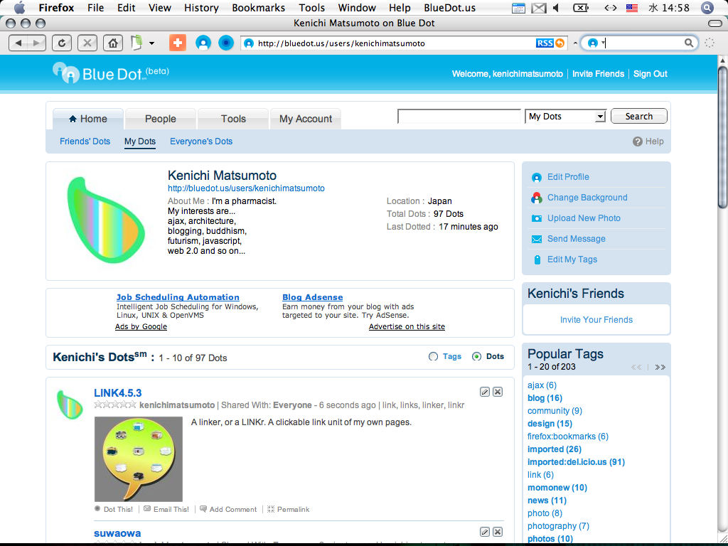
Task: Click the mail envelope icon in menu bar
Action: [539, 8]
